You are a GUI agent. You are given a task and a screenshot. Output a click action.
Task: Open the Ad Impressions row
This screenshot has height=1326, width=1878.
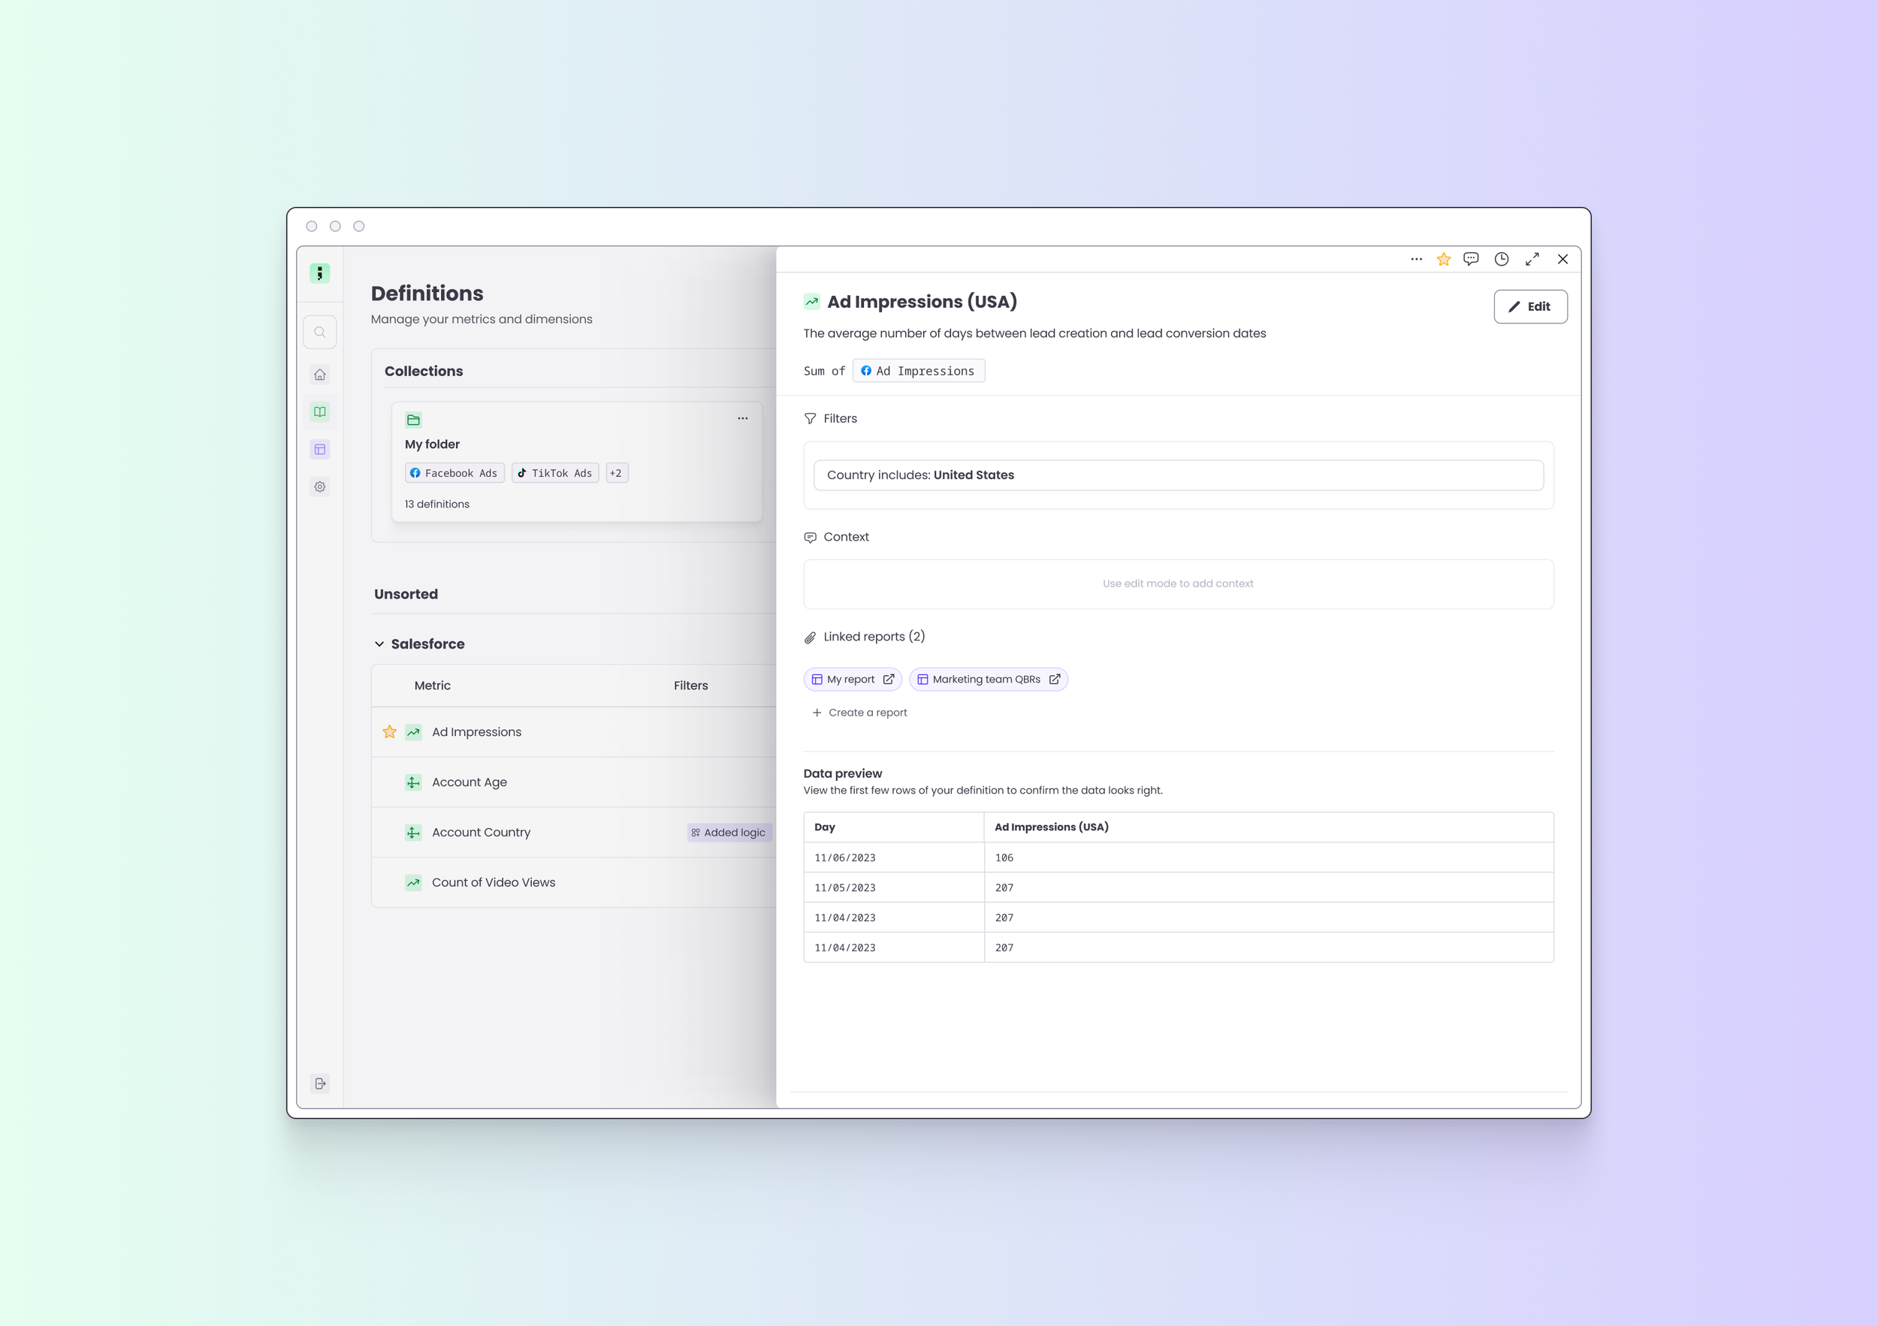pos(574,733)
